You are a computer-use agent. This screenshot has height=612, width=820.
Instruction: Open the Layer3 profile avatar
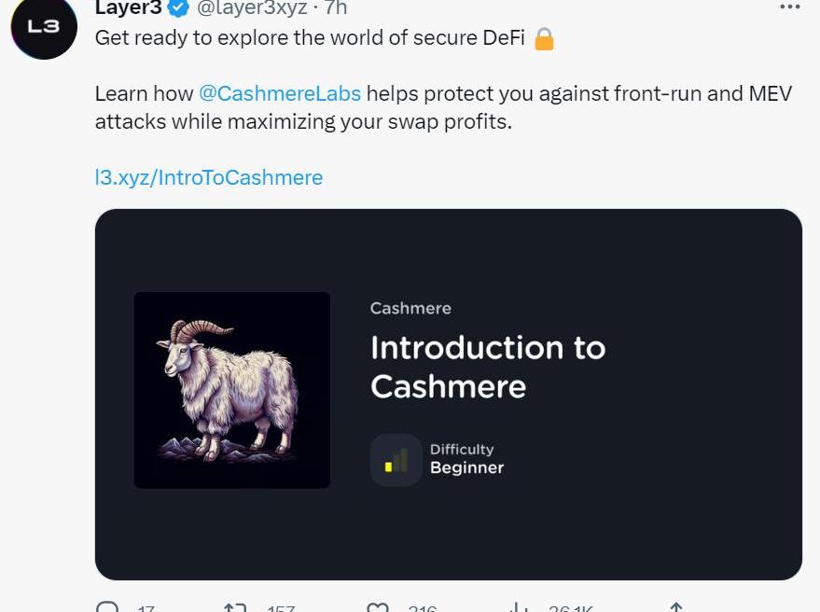[43, 28]
